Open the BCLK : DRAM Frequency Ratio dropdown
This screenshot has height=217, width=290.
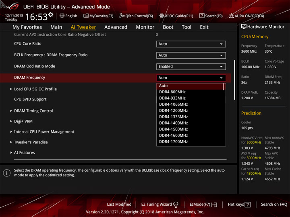pyautogui.click(x=191, y=55)
